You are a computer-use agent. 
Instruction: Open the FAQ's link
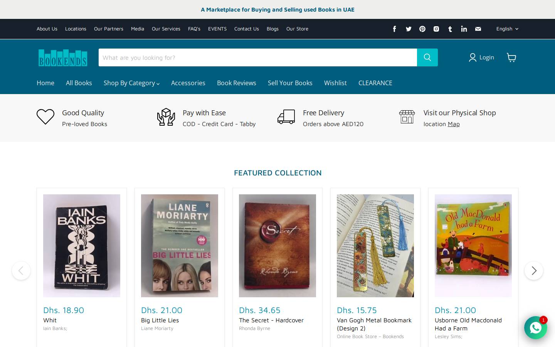point(194,29)
